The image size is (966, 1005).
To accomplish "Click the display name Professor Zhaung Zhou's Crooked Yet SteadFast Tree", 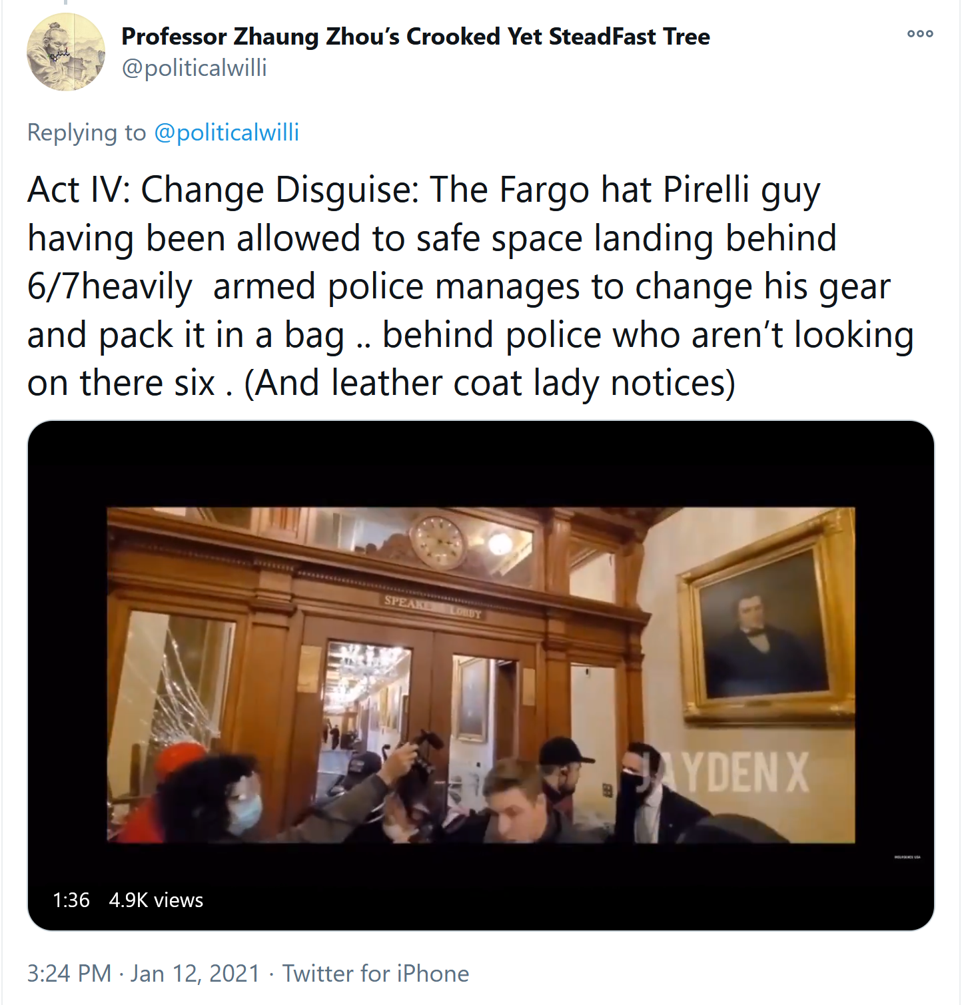I will (x=415, y=36).
